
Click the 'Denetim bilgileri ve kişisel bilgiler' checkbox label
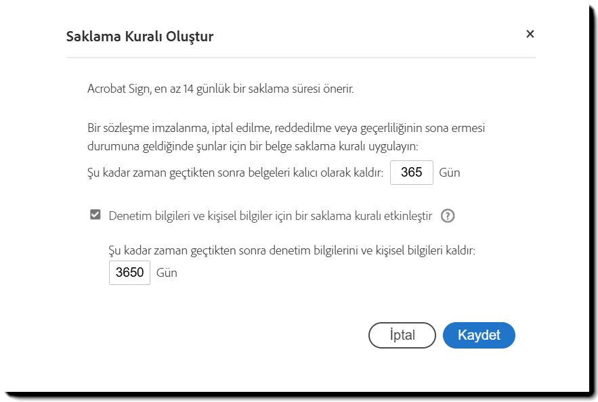tap(270, 216)
